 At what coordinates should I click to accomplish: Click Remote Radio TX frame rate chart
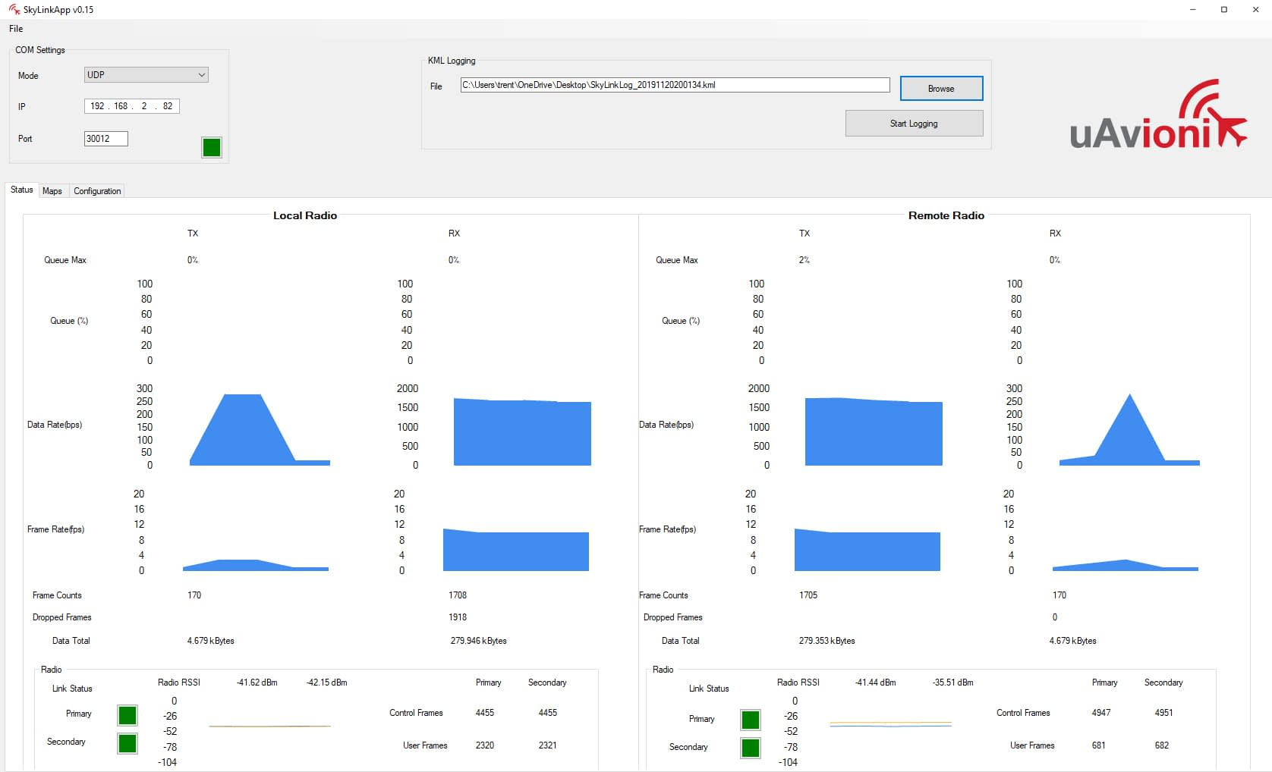[867, 550]
